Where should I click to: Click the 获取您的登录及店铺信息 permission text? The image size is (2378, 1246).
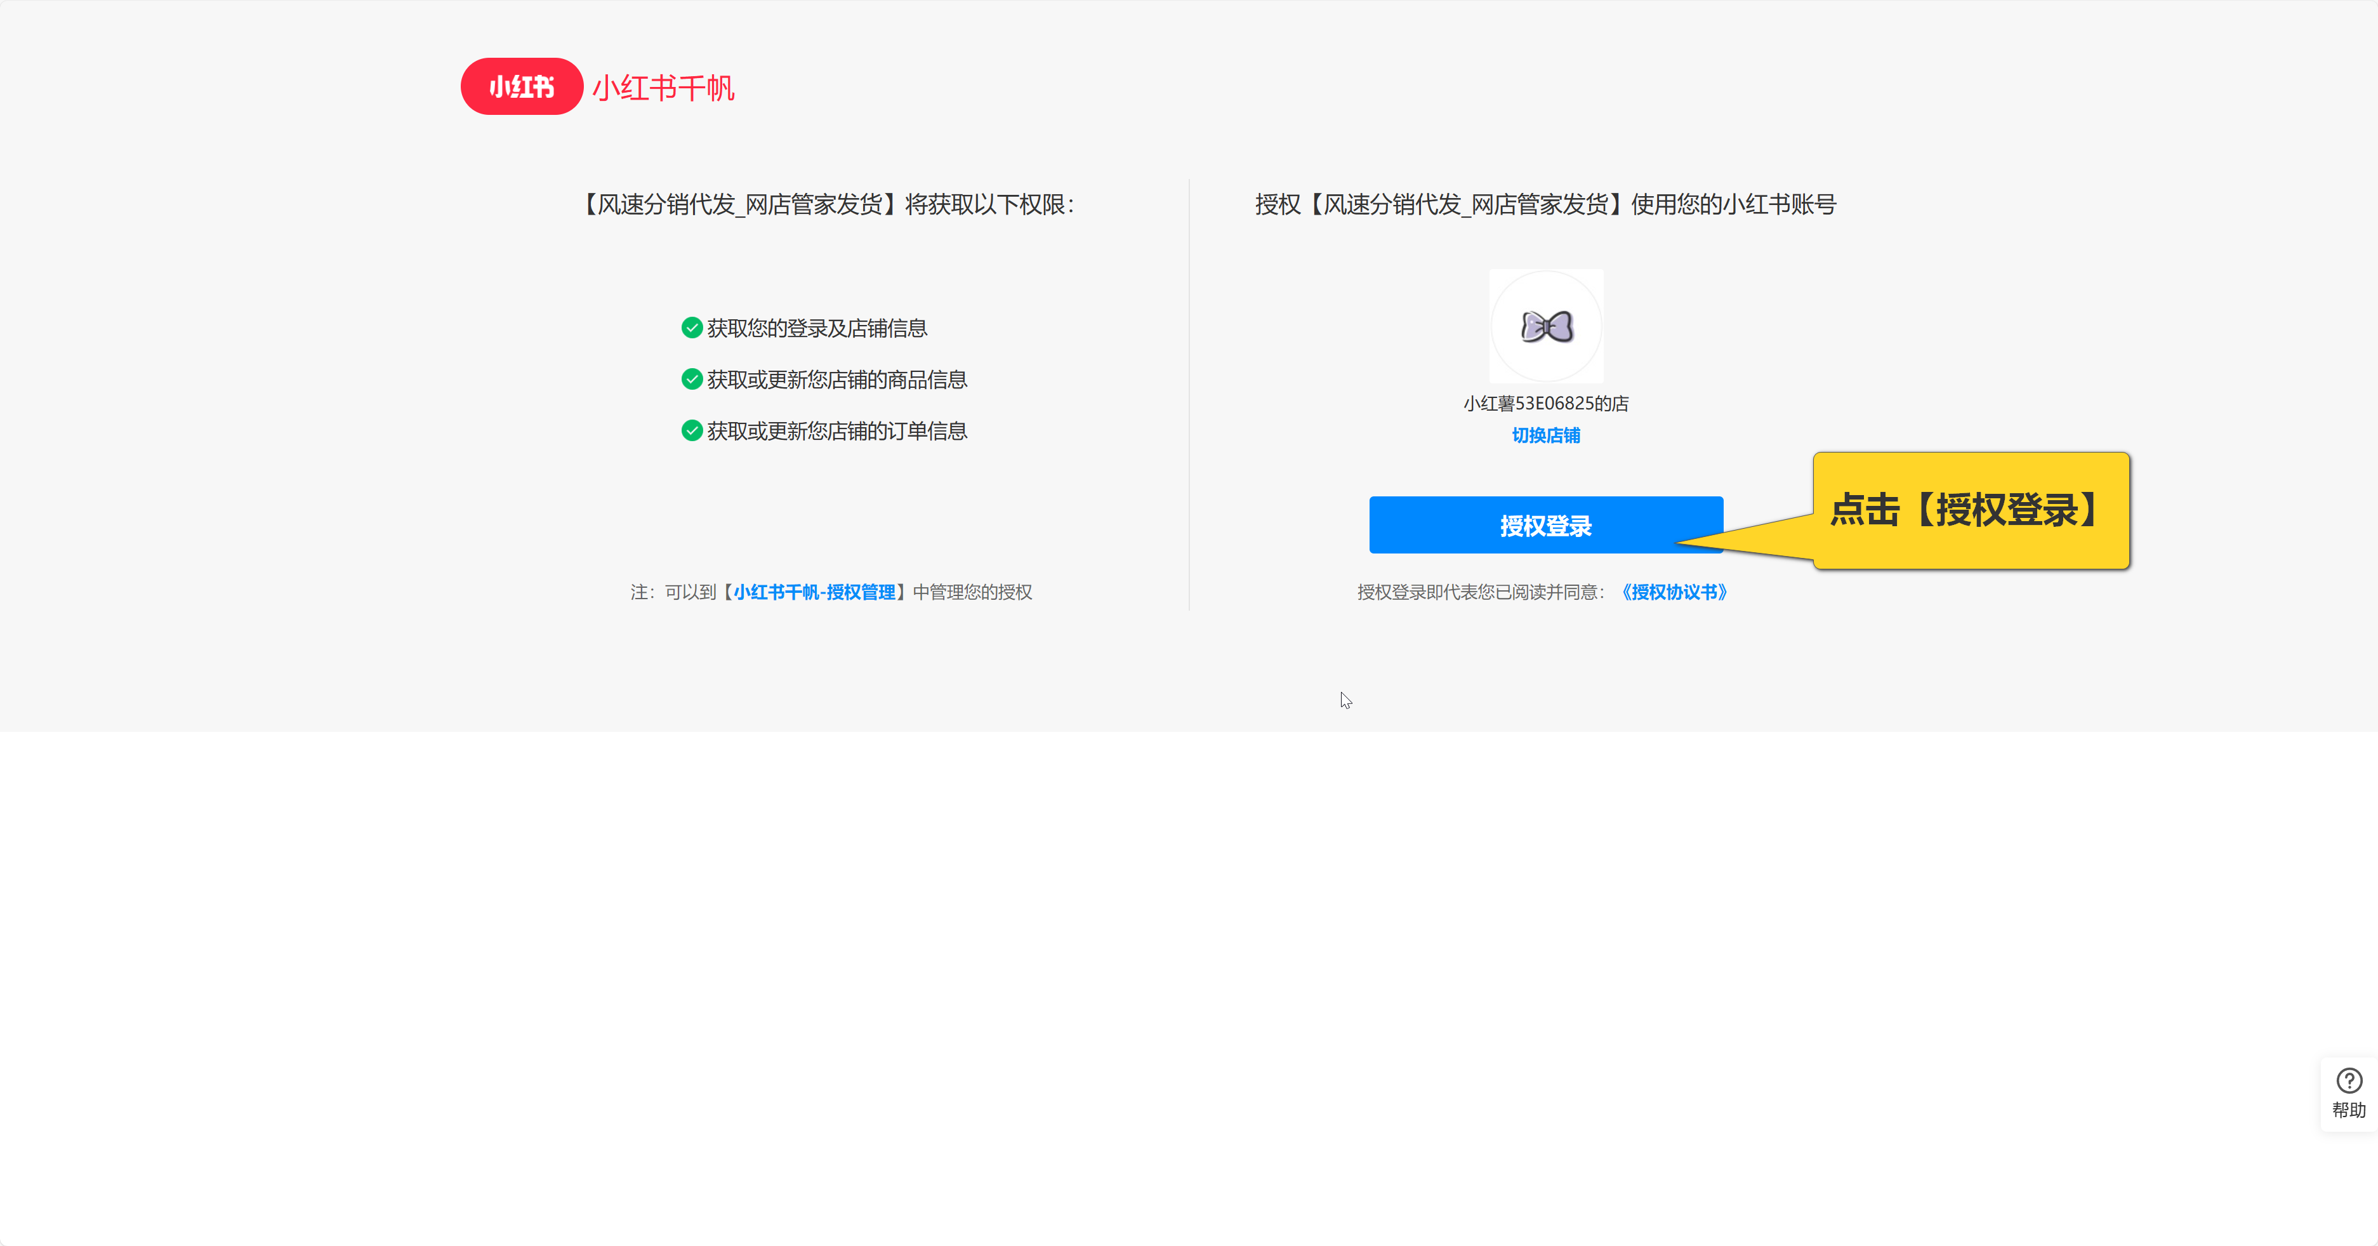coord(817,329)
